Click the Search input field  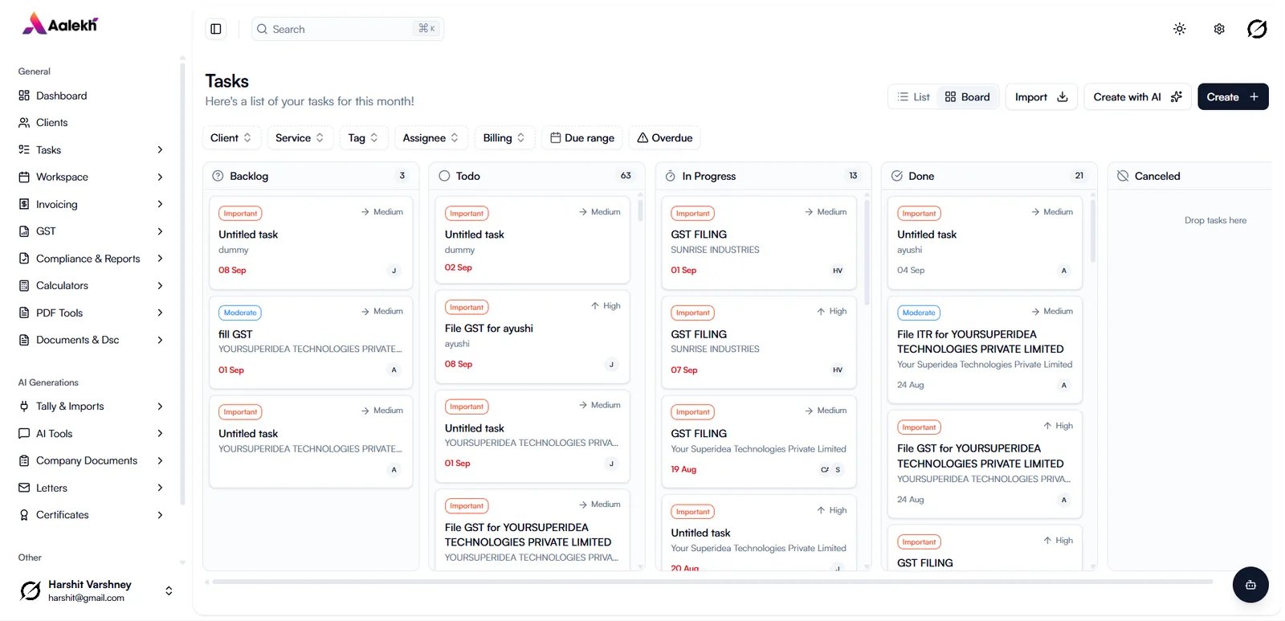click(348, 29)
